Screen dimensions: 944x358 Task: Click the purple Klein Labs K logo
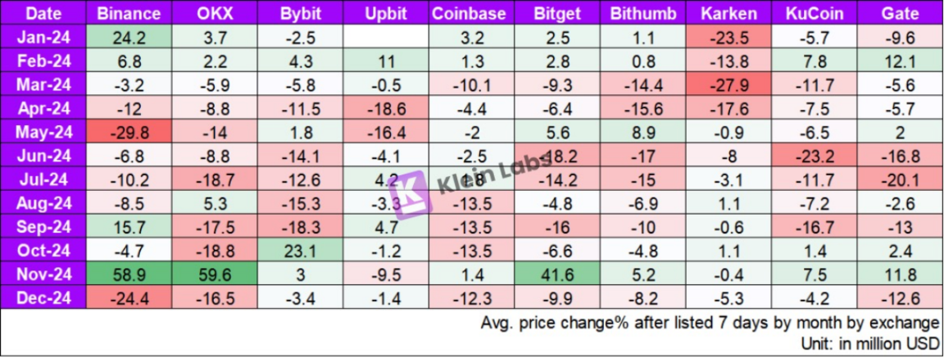(411, 195)
